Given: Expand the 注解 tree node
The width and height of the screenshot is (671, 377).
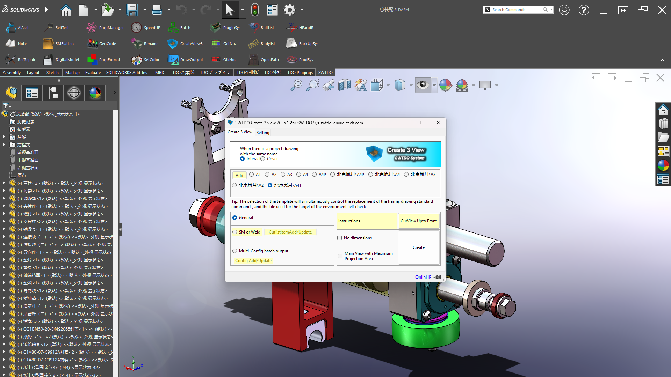Looking at the screenshot, I should 4,137.
